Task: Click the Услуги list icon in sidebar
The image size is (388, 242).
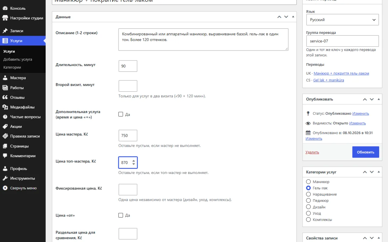Action: [x=5, y=41]
